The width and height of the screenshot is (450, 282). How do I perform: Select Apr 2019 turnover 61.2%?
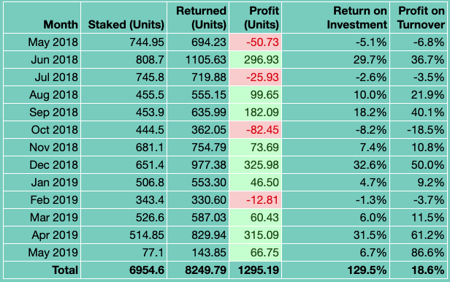tap(418, 235)
